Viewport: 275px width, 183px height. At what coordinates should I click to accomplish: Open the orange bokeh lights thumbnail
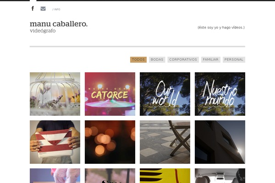(110, 142)
